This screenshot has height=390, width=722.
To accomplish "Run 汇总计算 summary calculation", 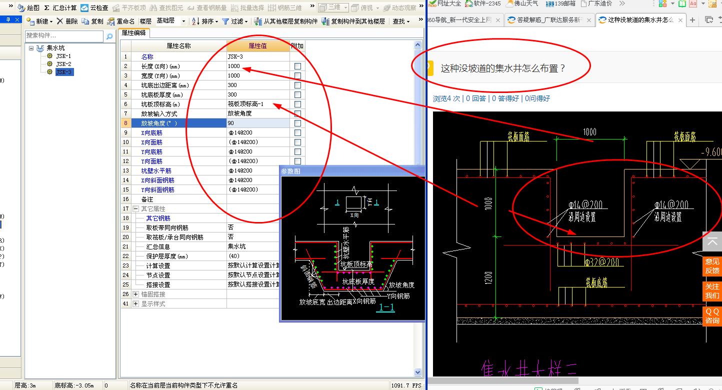I will pos(61,8).
